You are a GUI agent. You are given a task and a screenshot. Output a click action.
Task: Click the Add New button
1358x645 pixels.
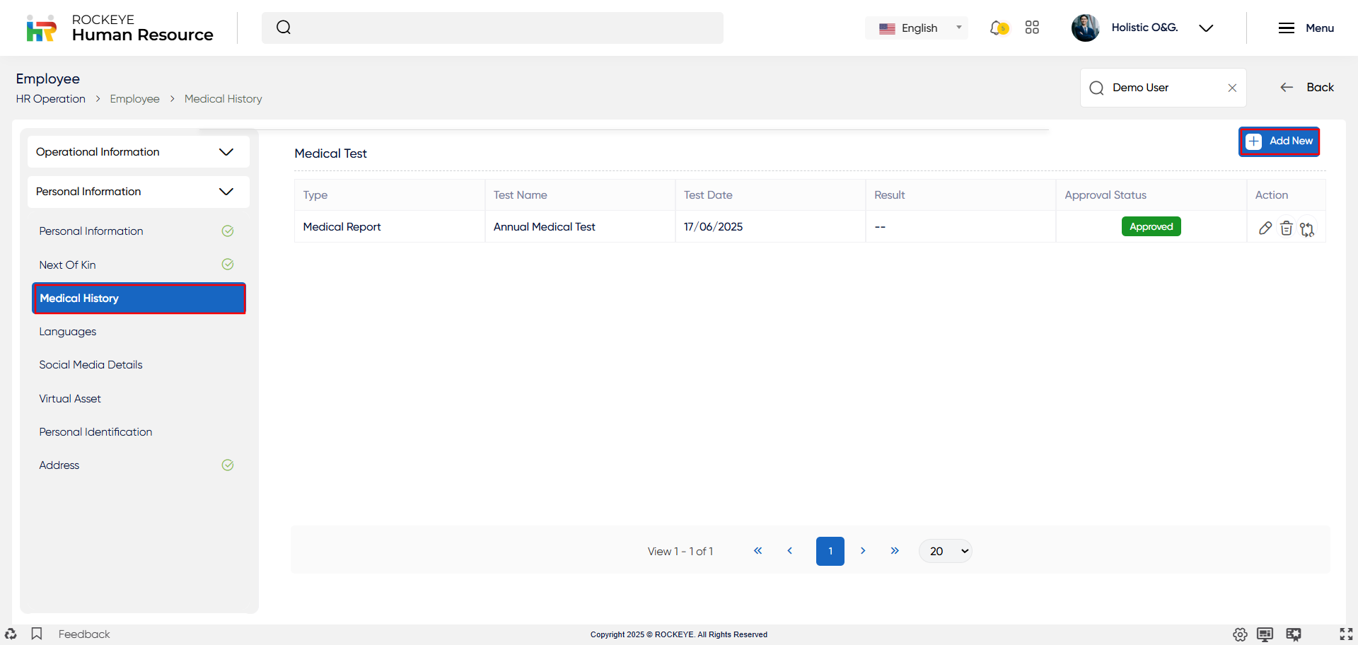[1279, 141]
